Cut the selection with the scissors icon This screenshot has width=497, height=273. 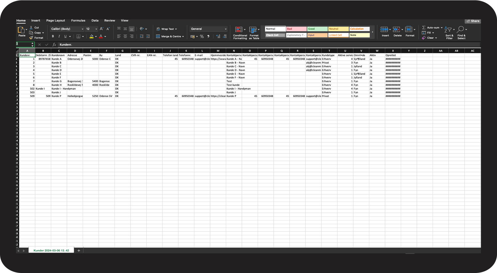pos(31,28)
